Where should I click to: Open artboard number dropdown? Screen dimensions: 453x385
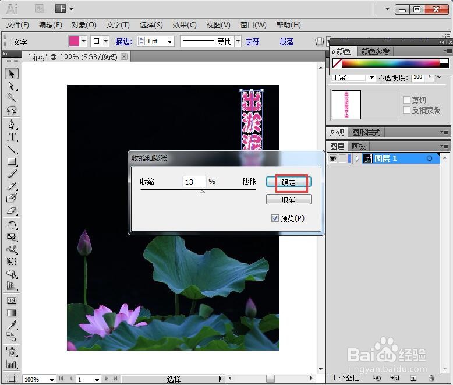(97, 379)
